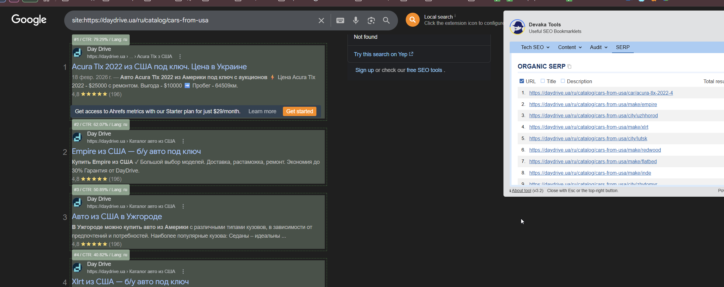Uncheck the URL checkbox in Organic SERP
The height and width of the screenshot is (287, 724).
[522, 81]
